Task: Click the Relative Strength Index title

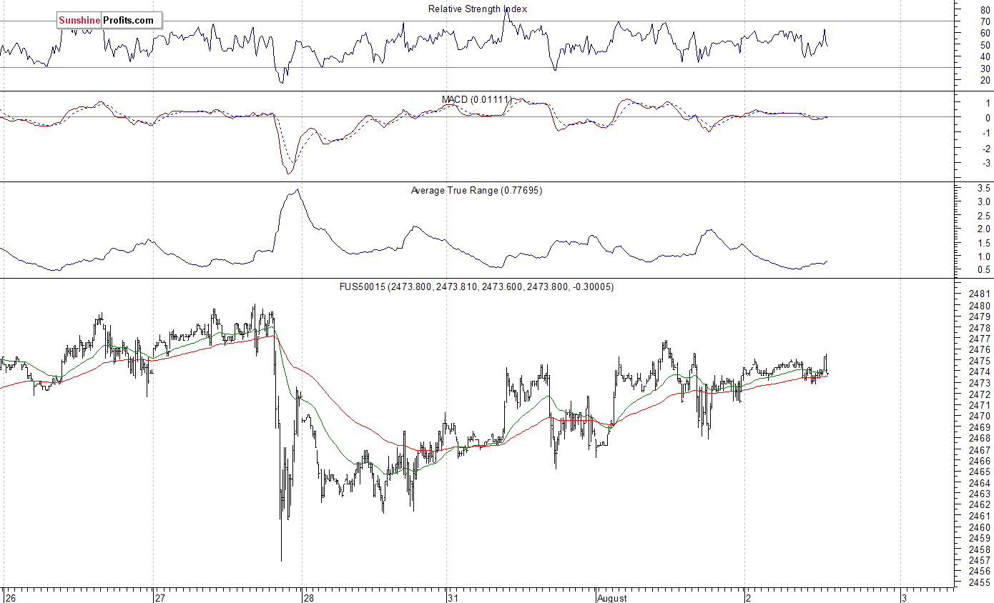Action: (478, 9)
